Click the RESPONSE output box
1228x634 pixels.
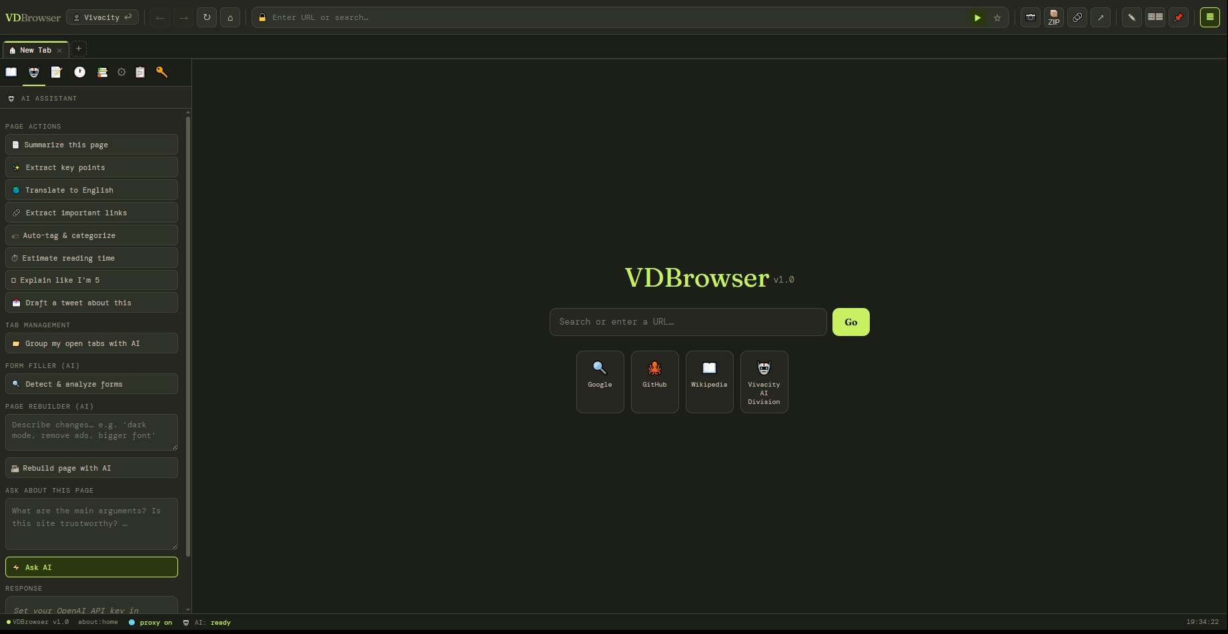pos(91,605)
